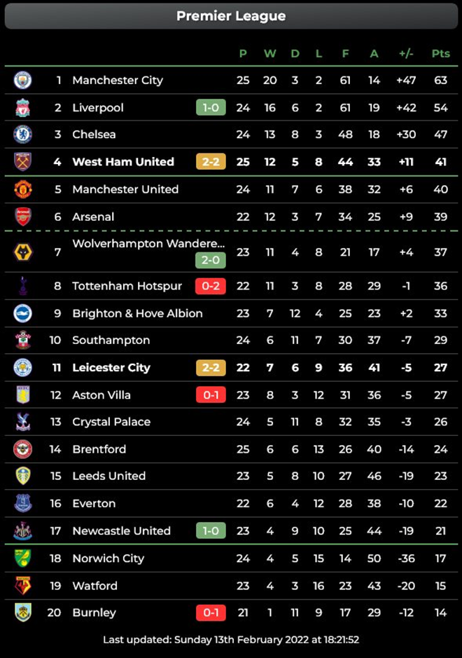Screen dimensions: 462x658
Task: Open Newcastle's 1-0 score badge
Action: [210, 531]
